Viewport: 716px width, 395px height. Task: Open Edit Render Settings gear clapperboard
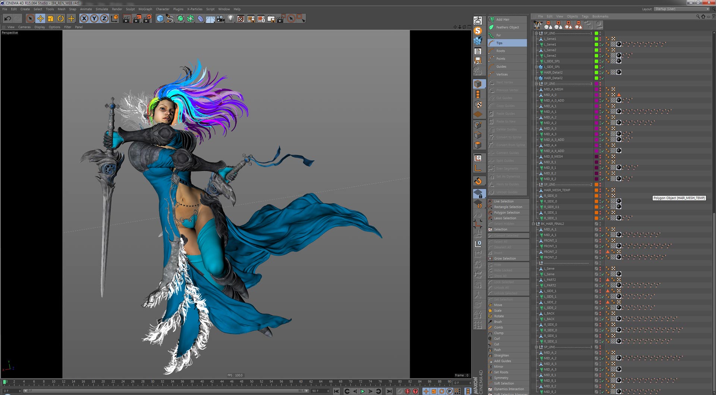click(x=147, y=18)
